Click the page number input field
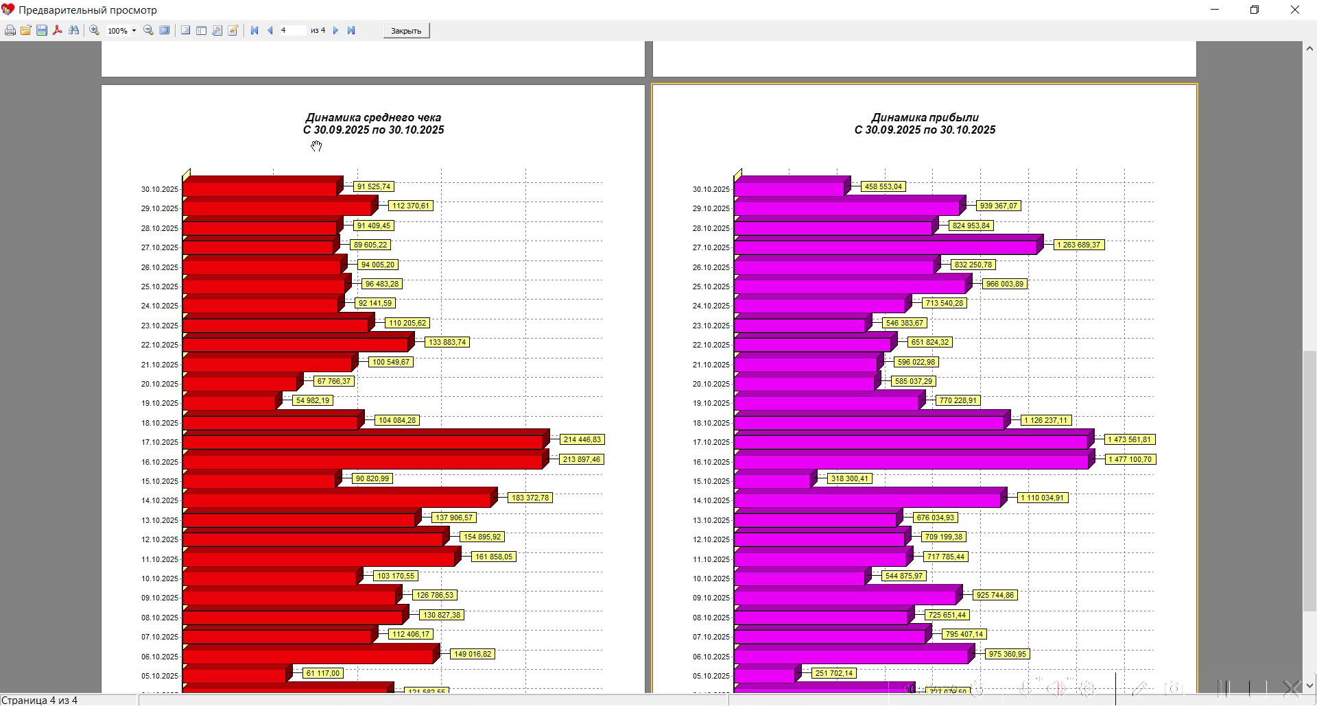Image resolution: width=1317 pixels, height=706 pixels. click(x=292, y=31)
